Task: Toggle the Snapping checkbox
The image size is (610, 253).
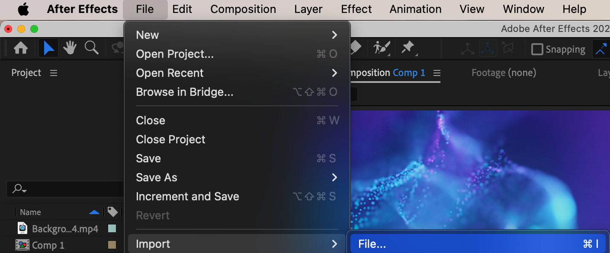Action: 537,49
